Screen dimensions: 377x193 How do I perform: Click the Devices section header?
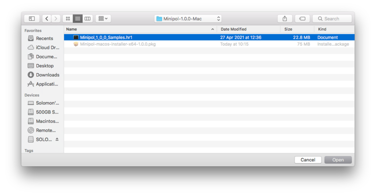click(x=32, y=95)
